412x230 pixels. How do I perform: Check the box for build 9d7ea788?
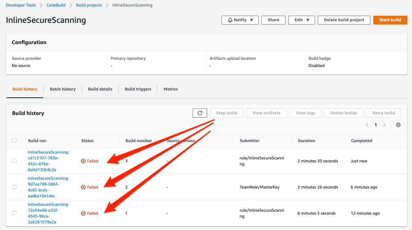click(14, 187)
